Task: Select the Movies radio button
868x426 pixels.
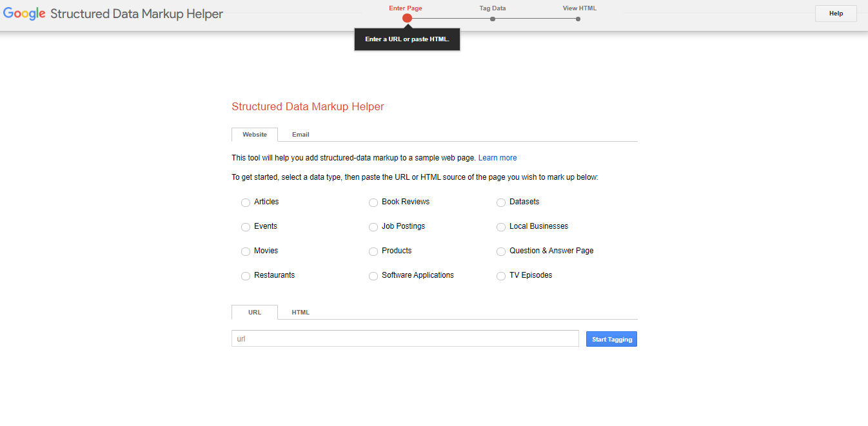Action: click(x=246, y=251)
